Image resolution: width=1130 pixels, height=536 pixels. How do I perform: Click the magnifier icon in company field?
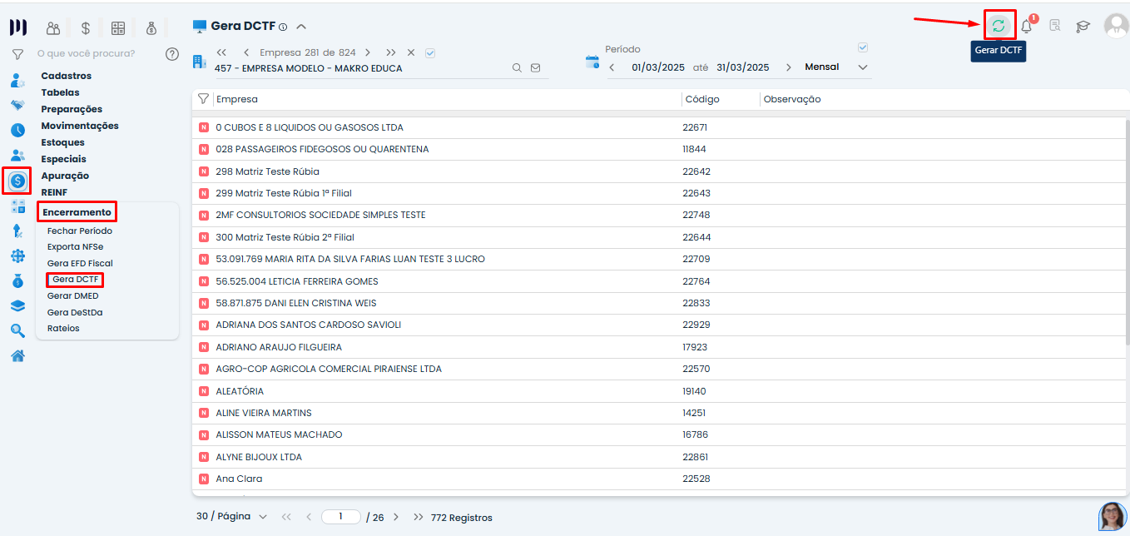[517, 68]
